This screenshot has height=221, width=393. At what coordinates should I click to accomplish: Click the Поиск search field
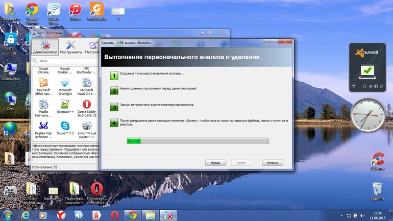tap(61, 61)
